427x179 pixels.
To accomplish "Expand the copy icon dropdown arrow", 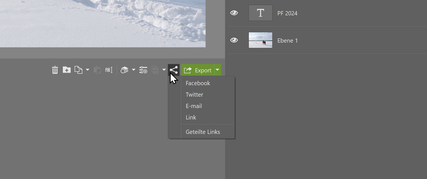I will pyautogui.click(x=87, y=70).
